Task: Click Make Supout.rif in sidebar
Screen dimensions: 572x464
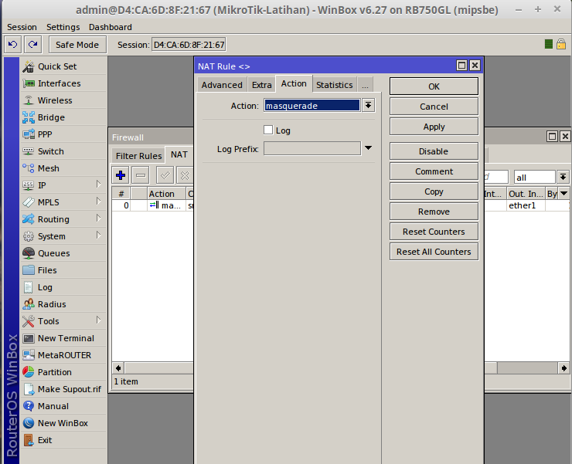Action: point(63,389)
